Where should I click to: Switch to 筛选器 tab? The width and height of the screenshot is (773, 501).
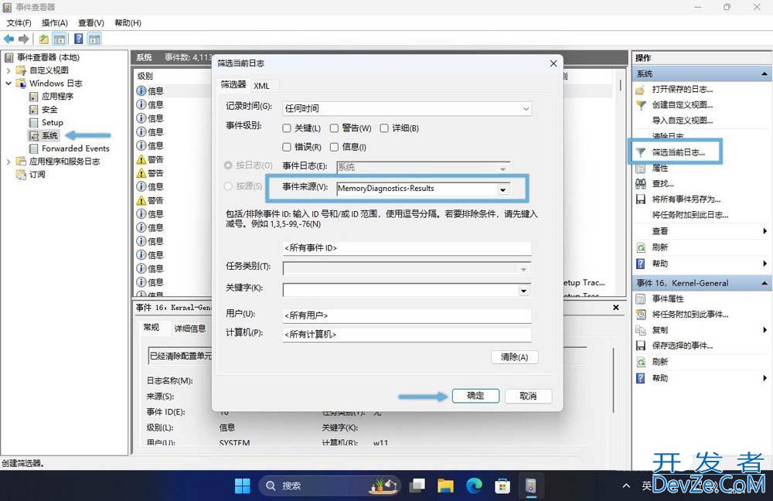[x=233, y=85]
